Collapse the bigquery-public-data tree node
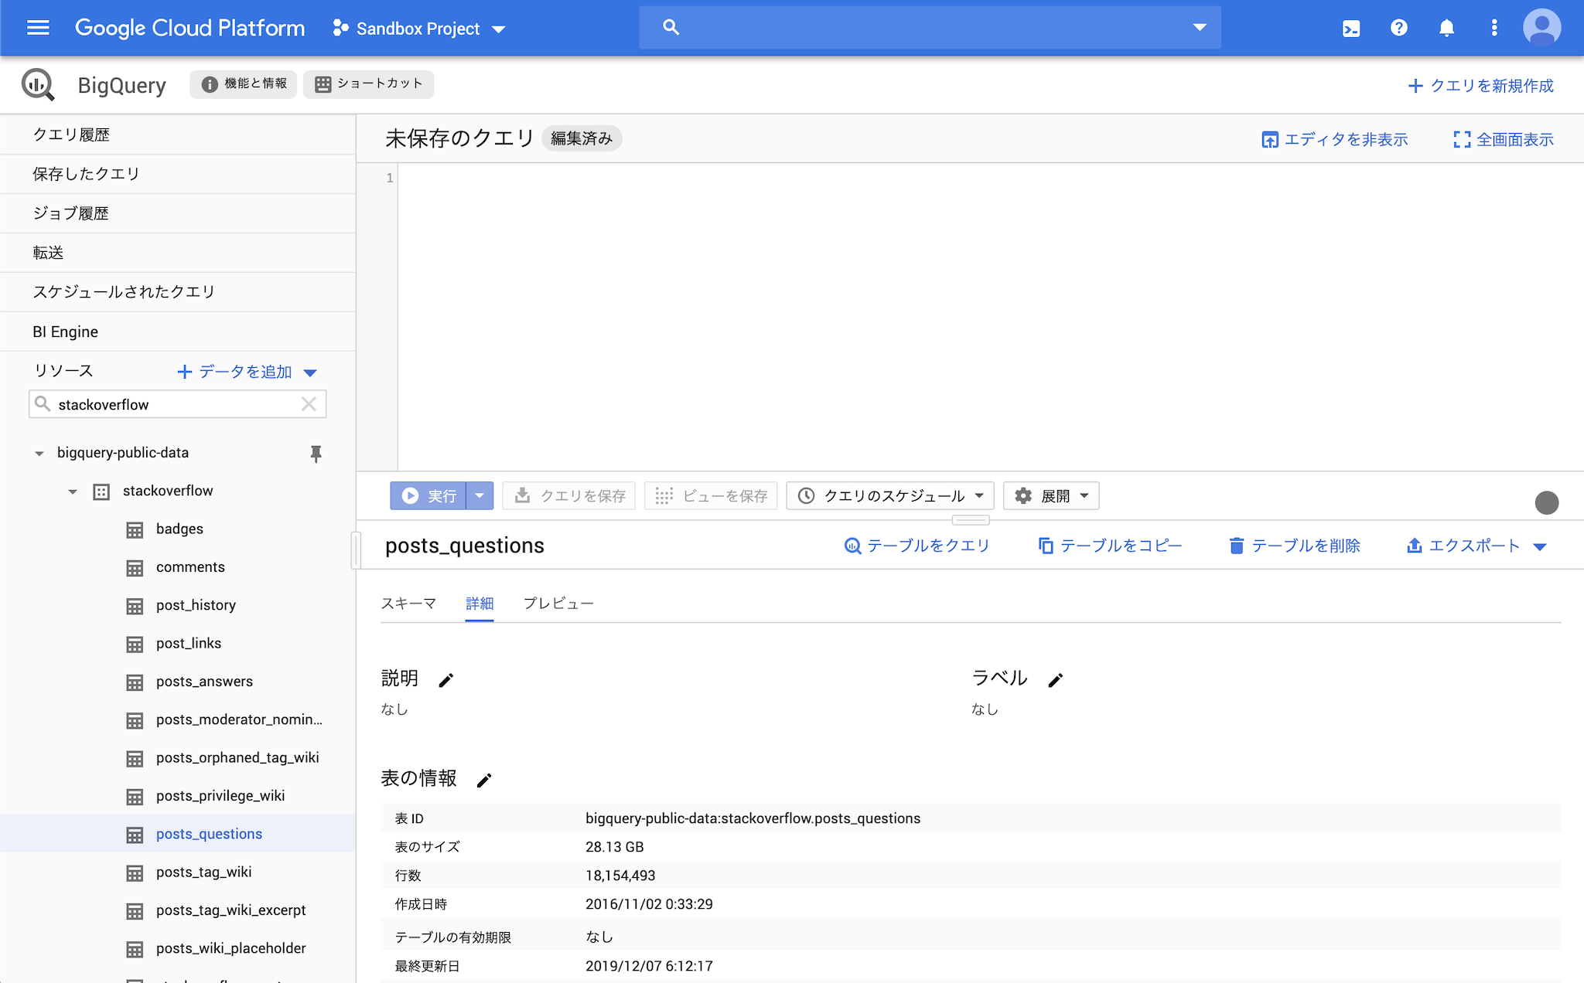This screenshot has width=1584, height=983. coord(39,454)
